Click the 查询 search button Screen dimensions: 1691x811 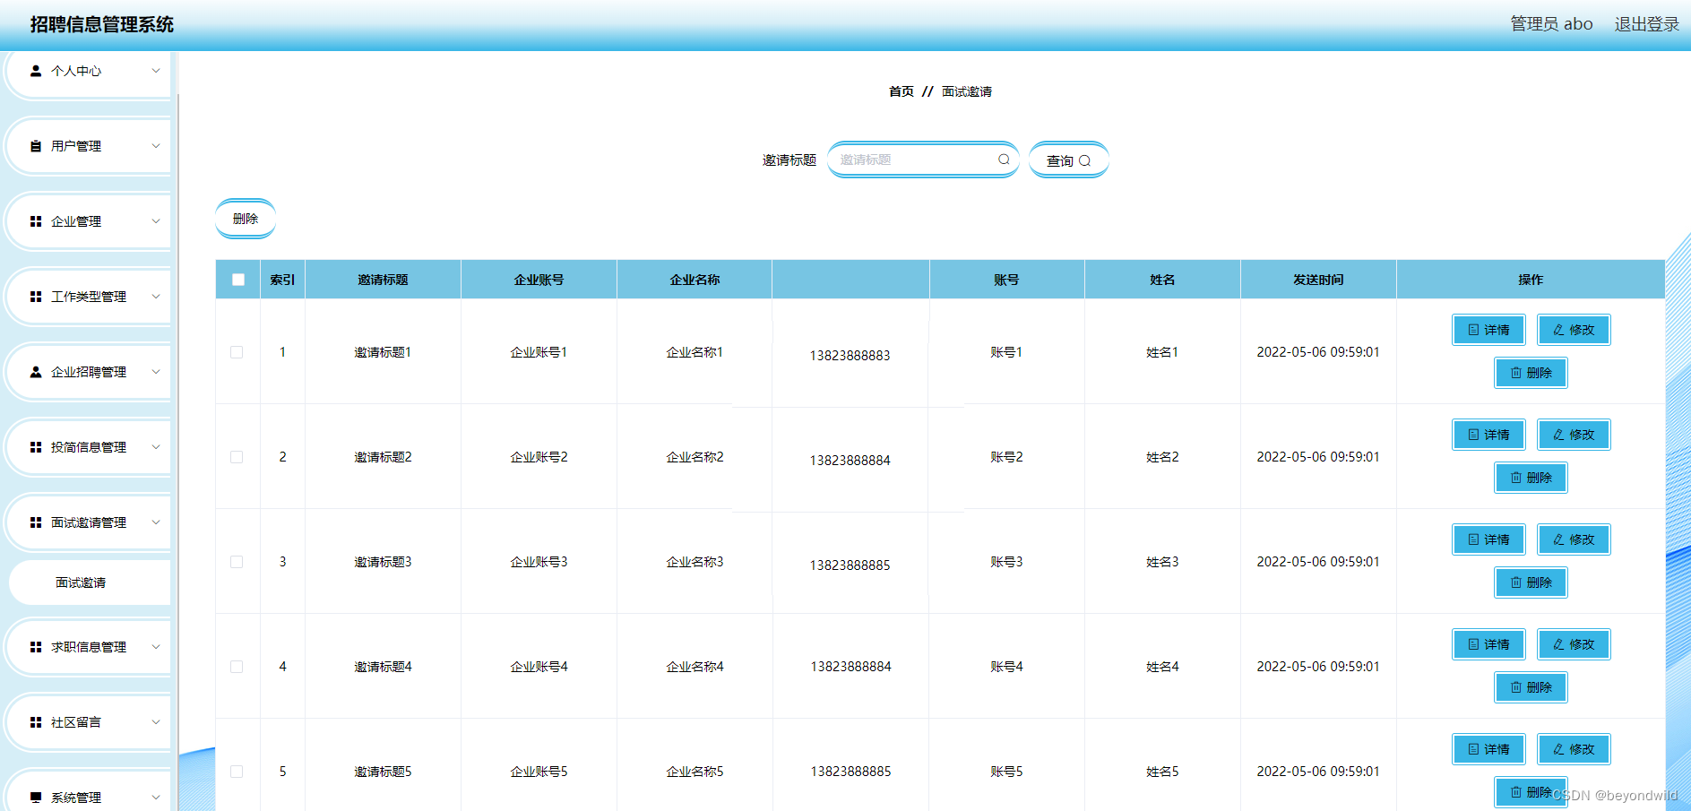point(1068,160)
